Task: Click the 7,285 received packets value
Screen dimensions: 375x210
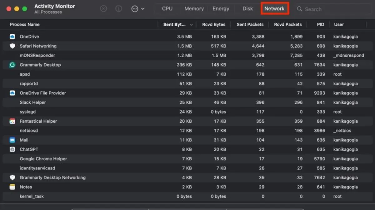Action: [296, 55]
